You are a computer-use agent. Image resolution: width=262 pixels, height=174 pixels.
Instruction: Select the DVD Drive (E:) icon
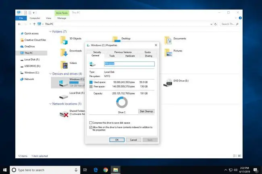168,83
